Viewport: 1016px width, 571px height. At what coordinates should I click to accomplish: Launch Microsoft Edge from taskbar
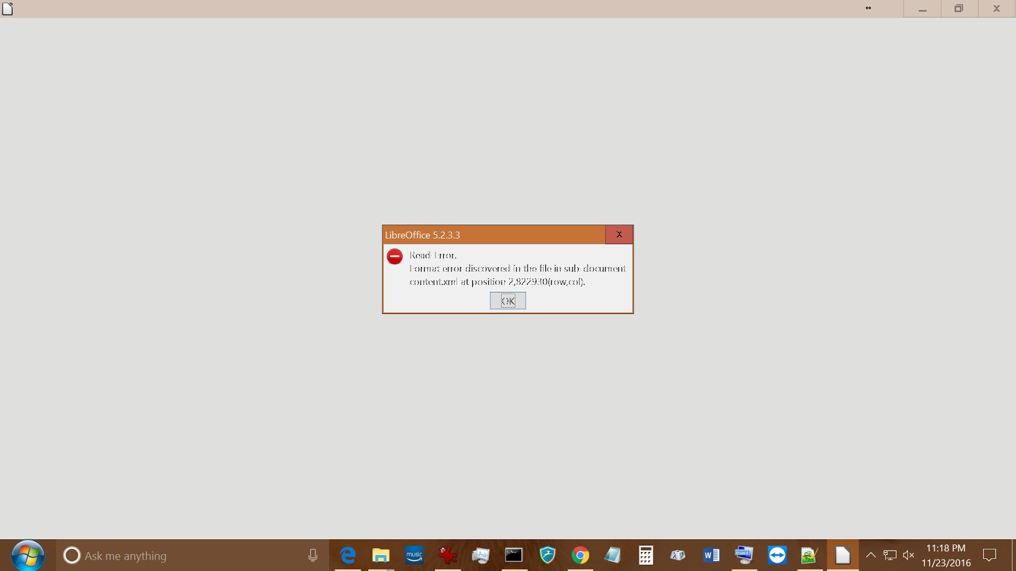(x=348, y=556)
